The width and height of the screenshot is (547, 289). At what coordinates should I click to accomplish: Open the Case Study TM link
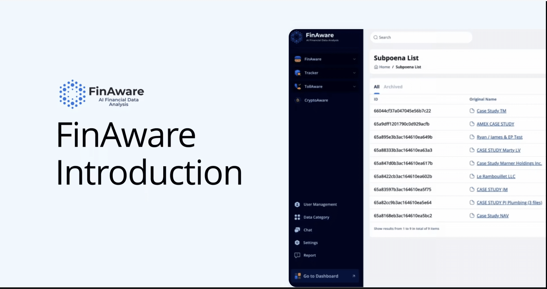[491, 111]
